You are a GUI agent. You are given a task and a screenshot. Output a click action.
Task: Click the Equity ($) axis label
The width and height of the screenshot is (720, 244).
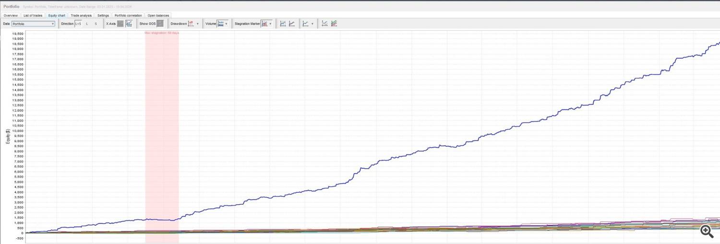tap(8, 137)
